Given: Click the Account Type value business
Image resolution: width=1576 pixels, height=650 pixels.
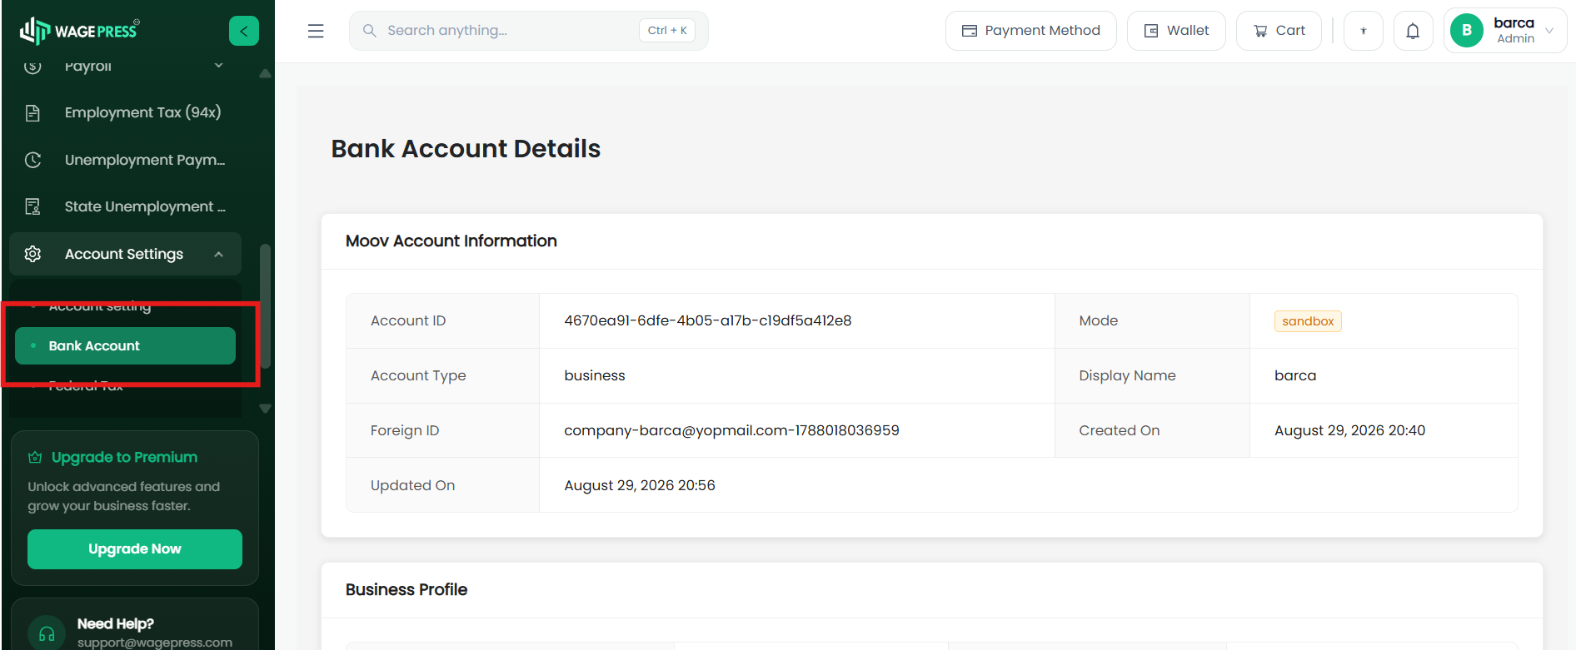Looking at the screenshot, I should pos(595,376).
